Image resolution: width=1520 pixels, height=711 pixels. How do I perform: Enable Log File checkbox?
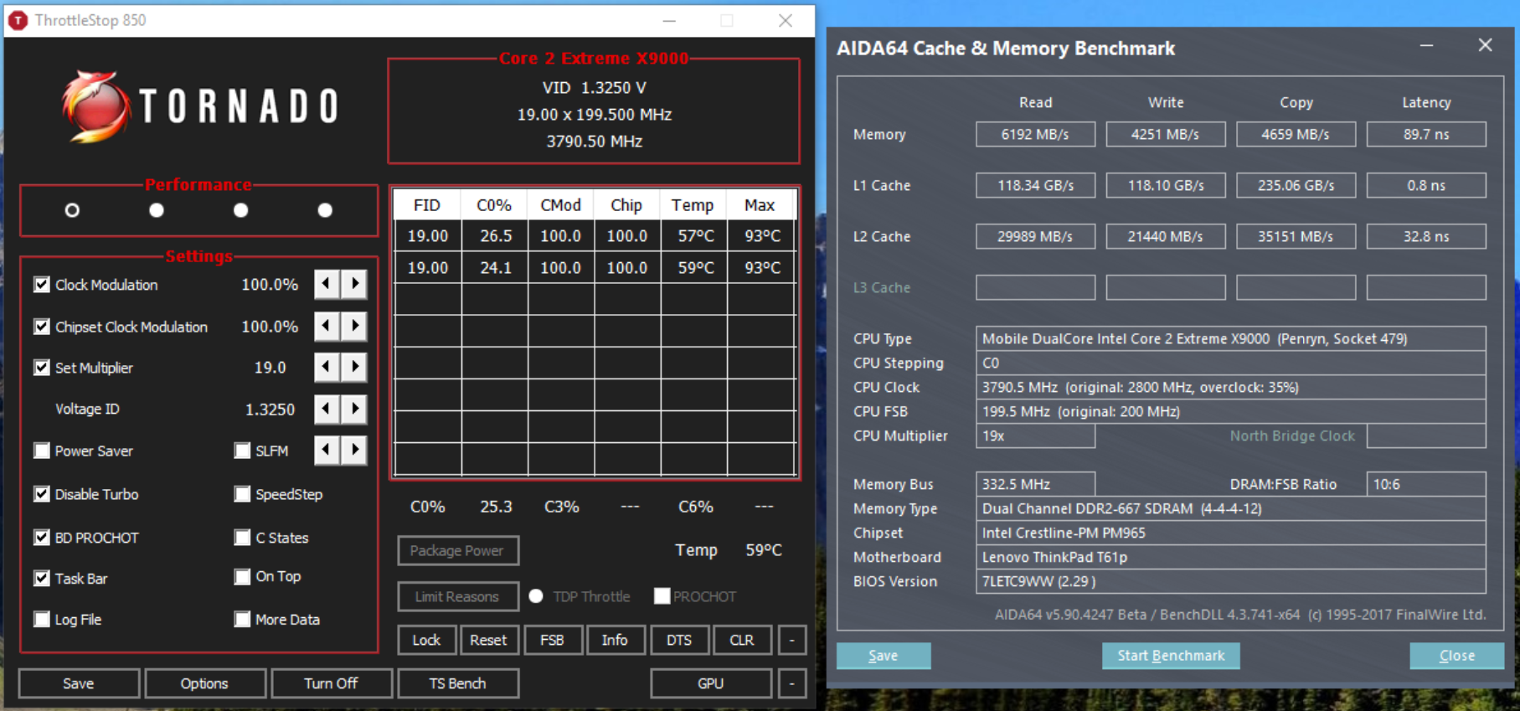42,619
